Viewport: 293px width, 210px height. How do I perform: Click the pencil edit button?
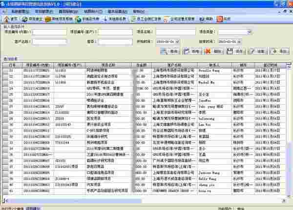(257, 51)
